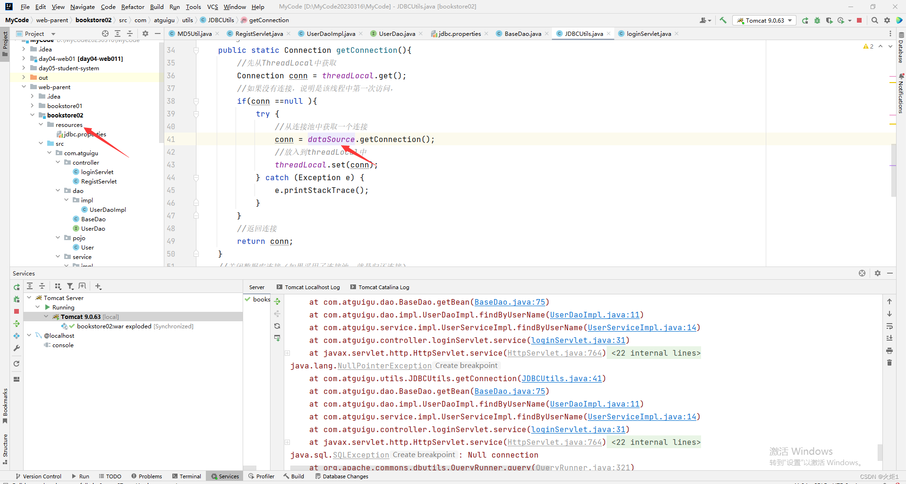This screenshot has height=484, width=906.
Task: Toggle the layout icon in Services sidebar
Action: click(17, 379)
